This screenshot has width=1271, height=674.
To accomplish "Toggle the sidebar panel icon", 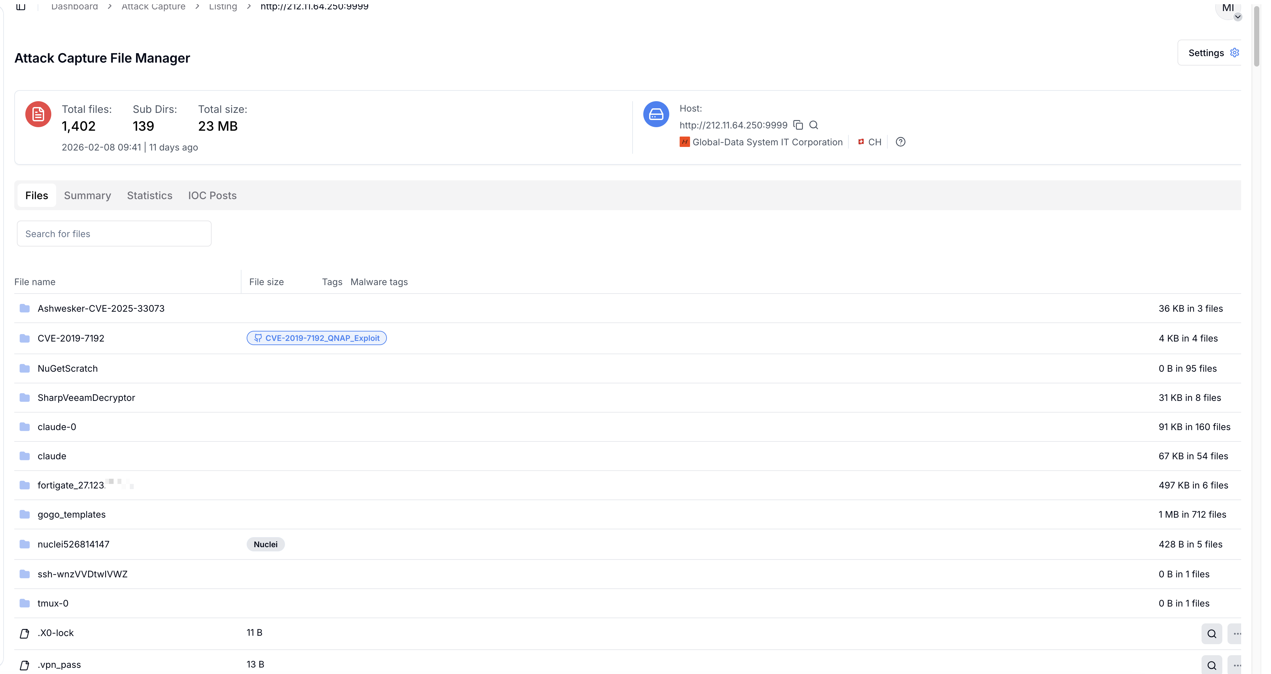I will (x=21, y=6).
